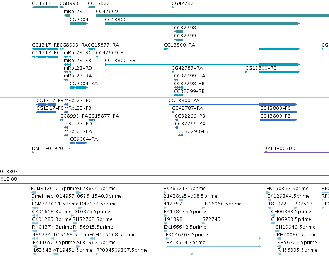Click the CG42787 gene label
Viewport: 329px width, 256px height.
click(x=182, y=3)
